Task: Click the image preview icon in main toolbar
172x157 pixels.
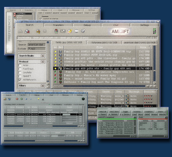Action: [63, 31]
